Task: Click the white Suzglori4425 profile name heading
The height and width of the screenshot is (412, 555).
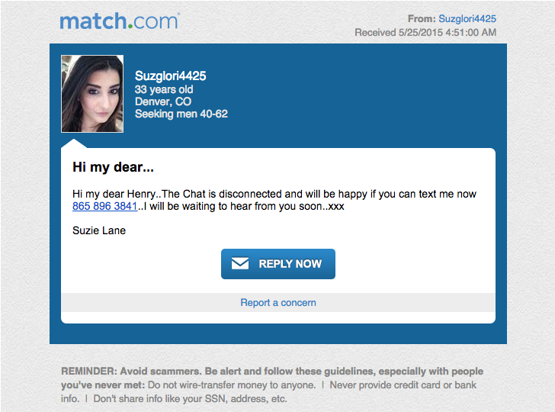Action: click(170, 76)
